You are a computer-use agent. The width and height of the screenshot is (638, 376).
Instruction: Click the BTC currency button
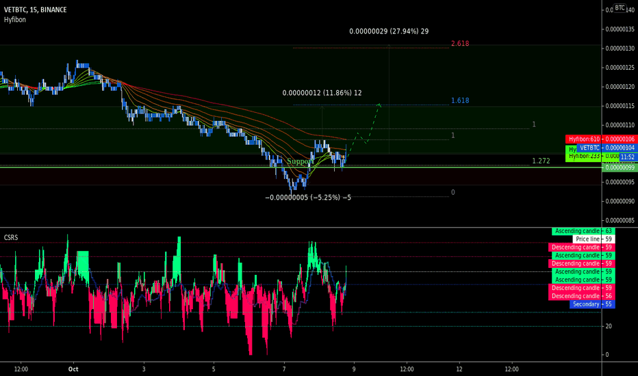tap(620, 8)
